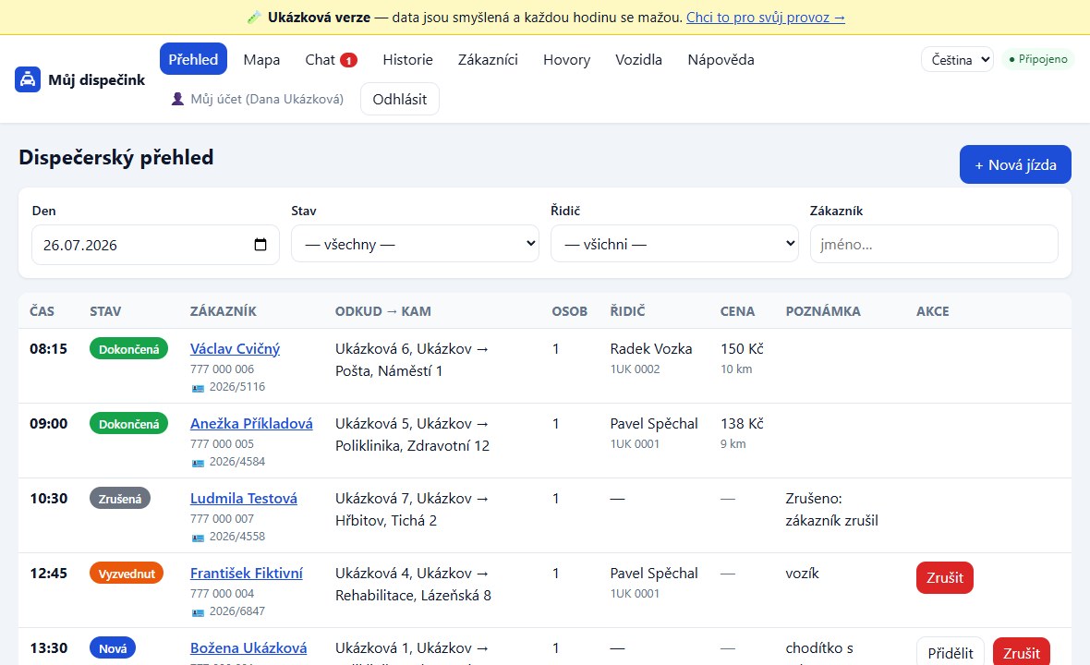
Task: Focus the Zákazník jméno search field
Action: 934,244
